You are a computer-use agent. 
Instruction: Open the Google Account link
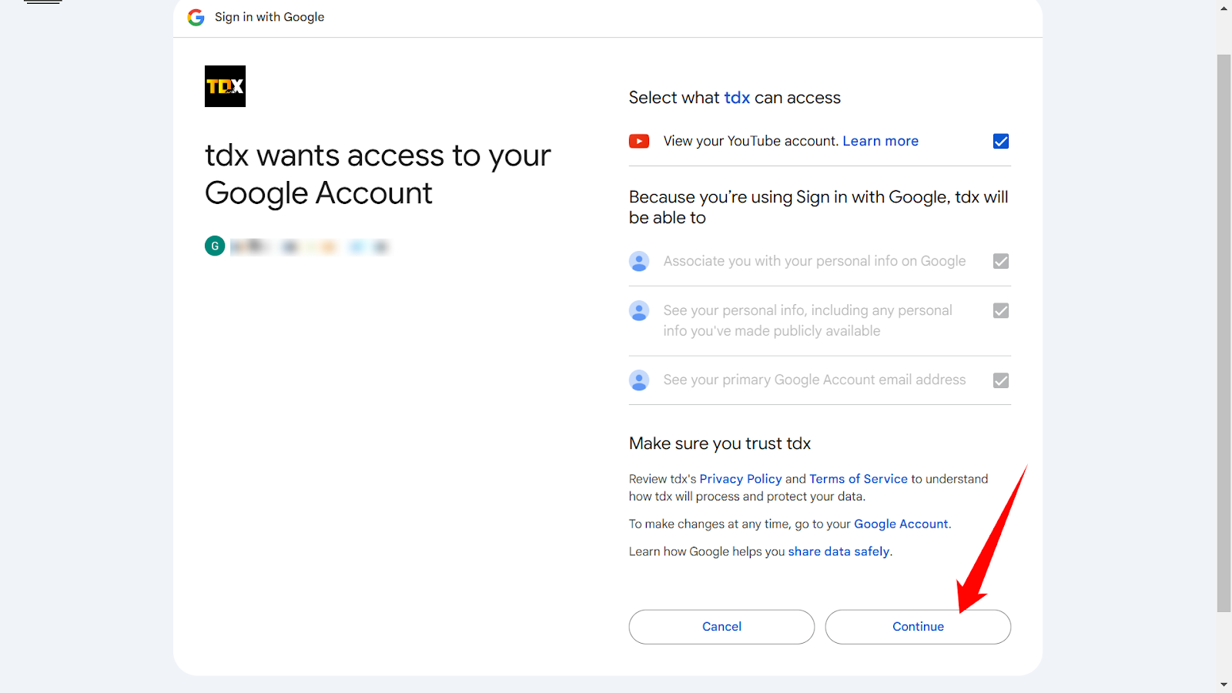pyautogui.click(x=901, y=524)
